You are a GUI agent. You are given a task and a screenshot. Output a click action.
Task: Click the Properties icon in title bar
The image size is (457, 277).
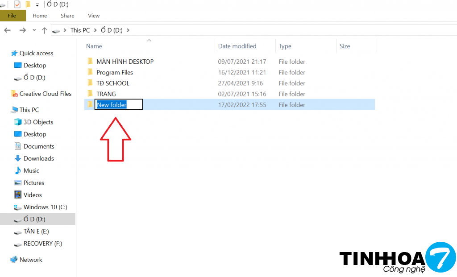pyautogui.click(x=17, y=4)
